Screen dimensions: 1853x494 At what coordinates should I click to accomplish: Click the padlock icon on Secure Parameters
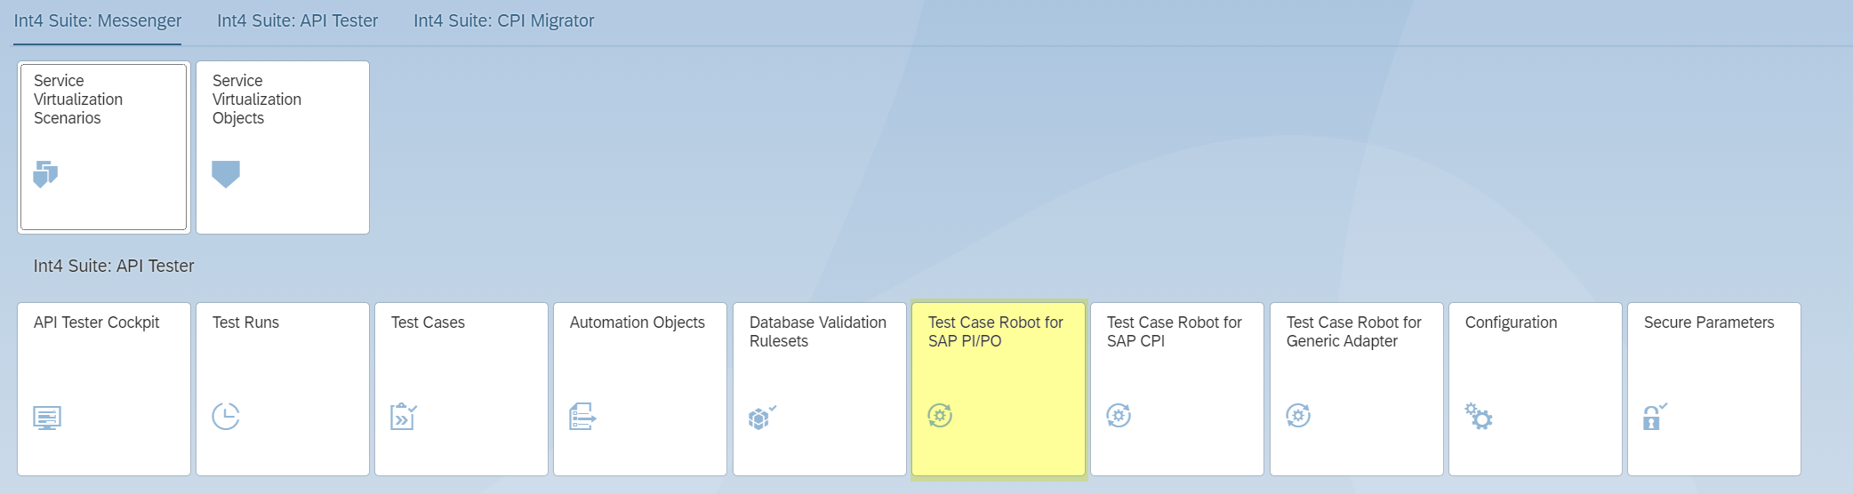(1654, 416)
